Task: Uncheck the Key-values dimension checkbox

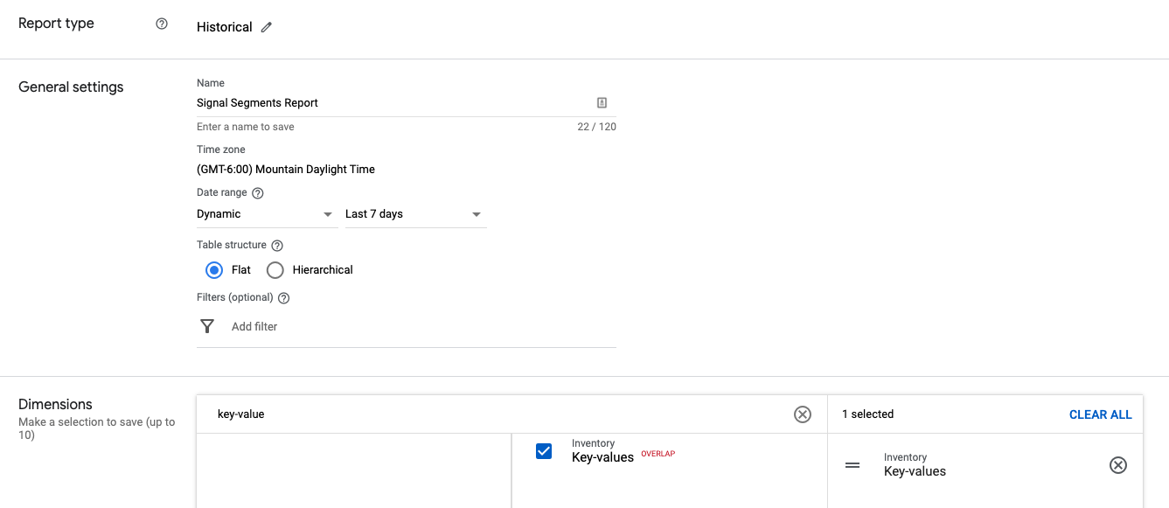Action: pos(544,451)
